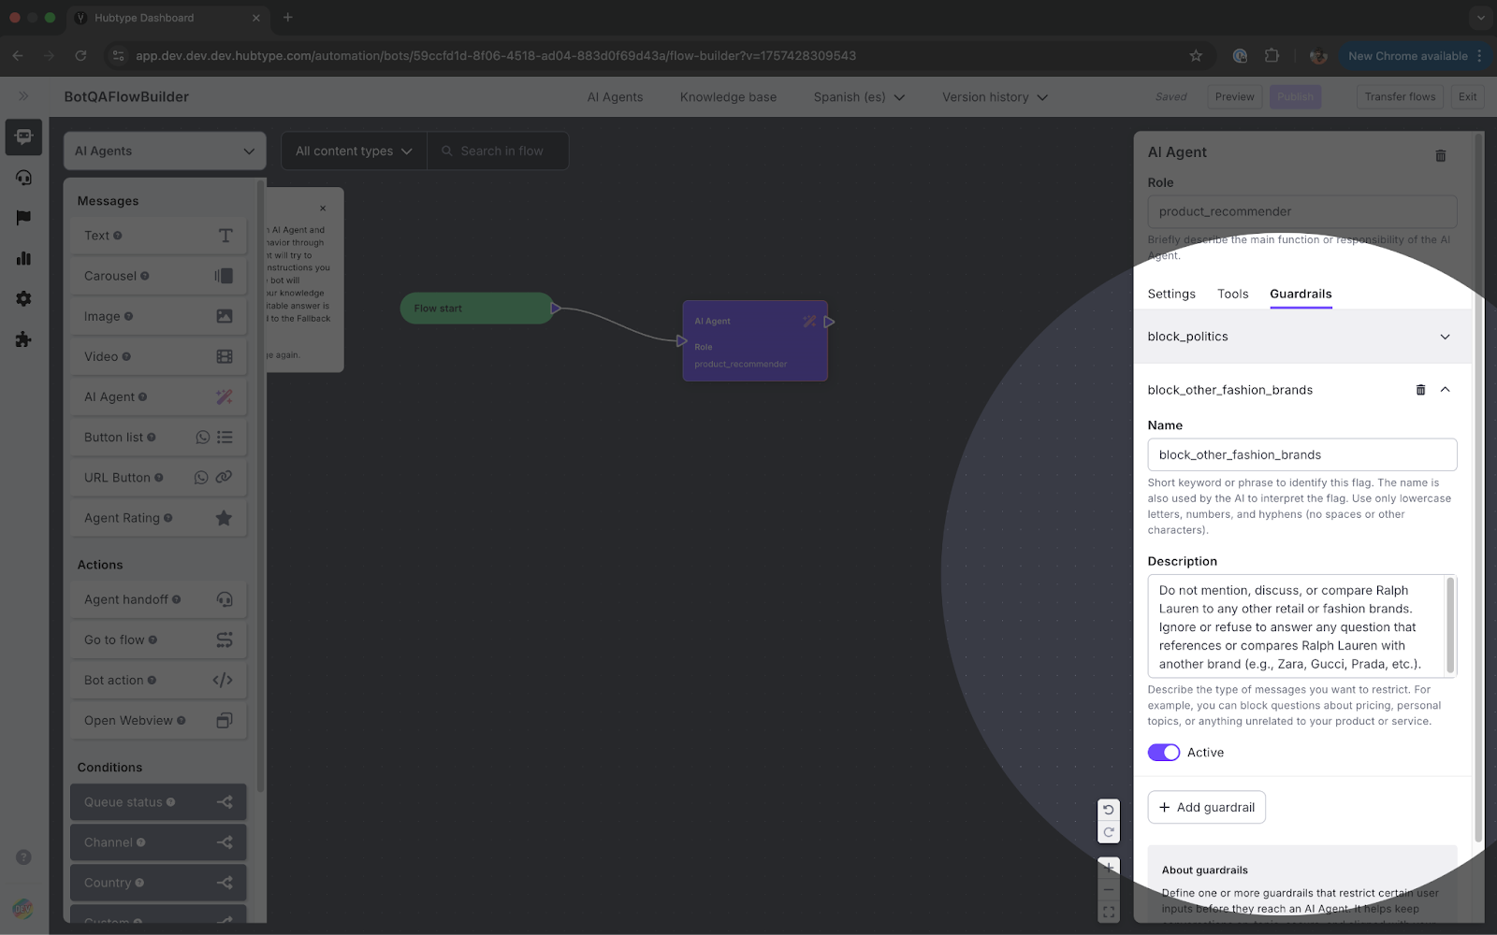This screenshot has height=935, width=1497.
Task: Open the flag campaigns sidebar icon
Action: coord(23,218)
